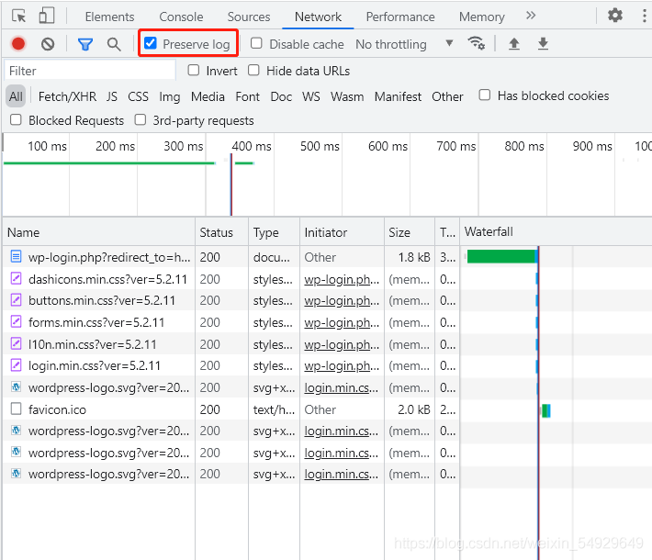The height and width of the screenshot is (560, 652).
Task: Focus the Filter text input
Action: pyautogui.click(x=90, y=71)
